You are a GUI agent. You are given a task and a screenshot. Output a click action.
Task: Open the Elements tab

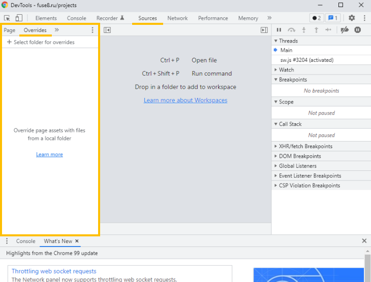pos(46,18)
